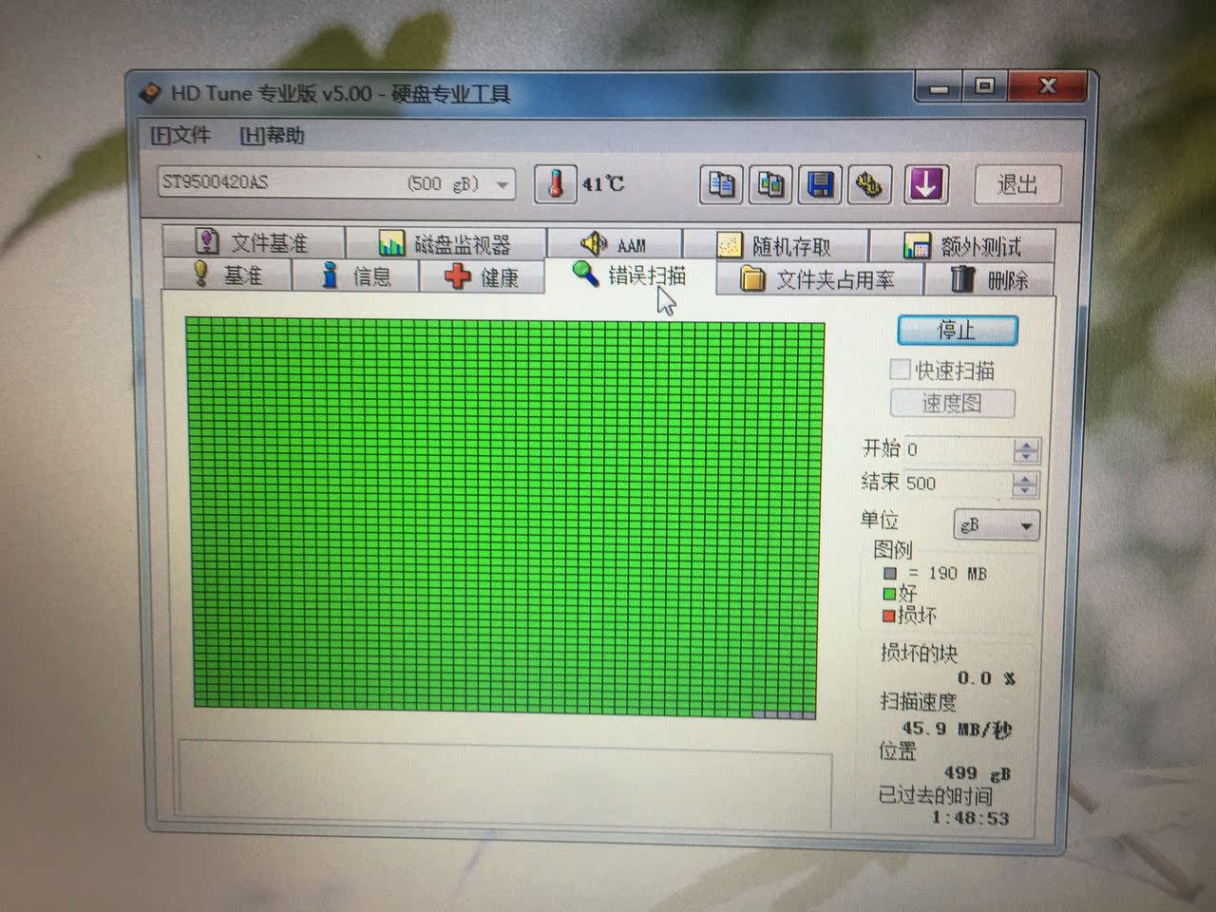
Task: Enable the 快速扫描 checkbox
Action: (900, 369)
